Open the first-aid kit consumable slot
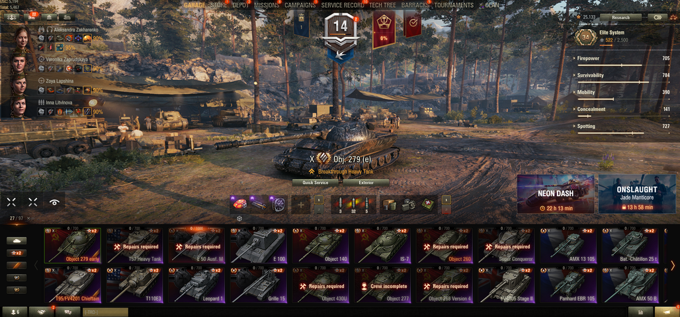Viewport: 680px width, 317px height. pos(429,205)
